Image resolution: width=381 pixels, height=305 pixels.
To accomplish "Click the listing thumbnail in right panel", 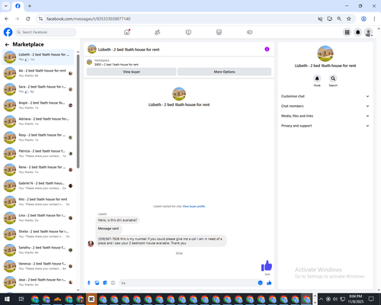I will pyautogui.click(x=325, y=53).
